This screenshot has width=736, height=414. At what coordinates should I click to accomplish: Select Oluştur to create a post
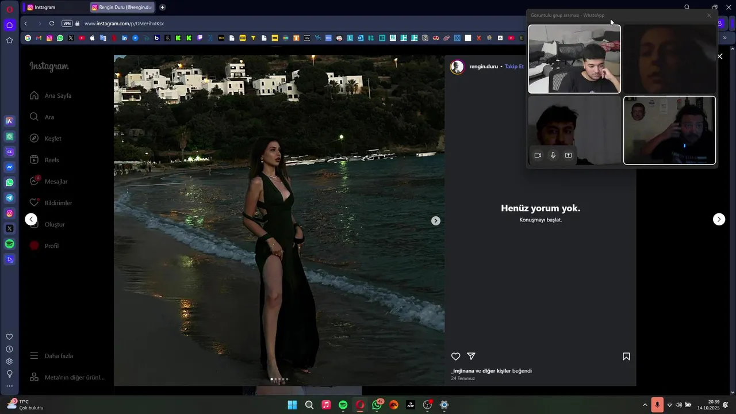[47, 224]
